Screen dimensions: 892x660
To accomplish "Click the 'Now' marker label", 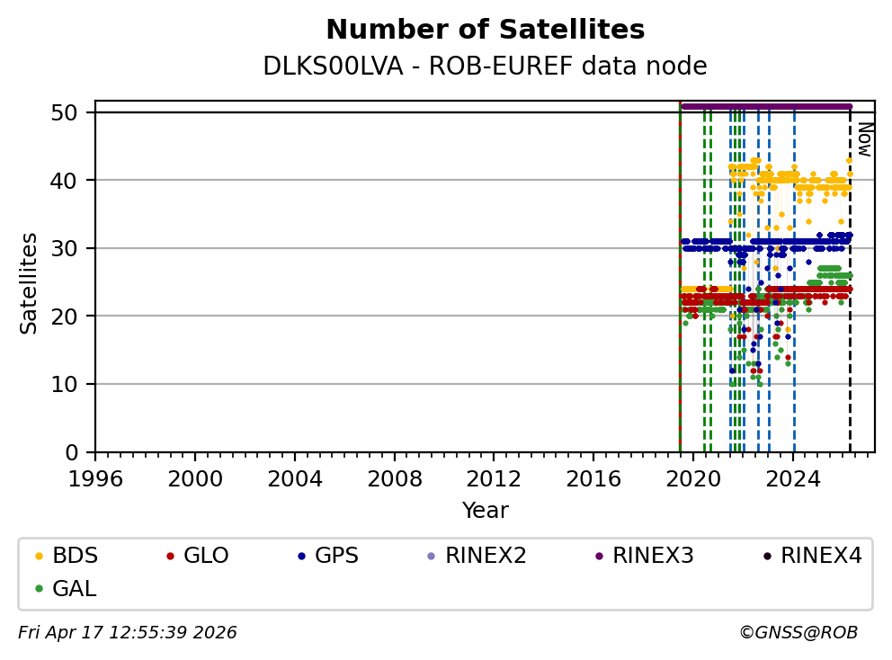I will 863,139.
